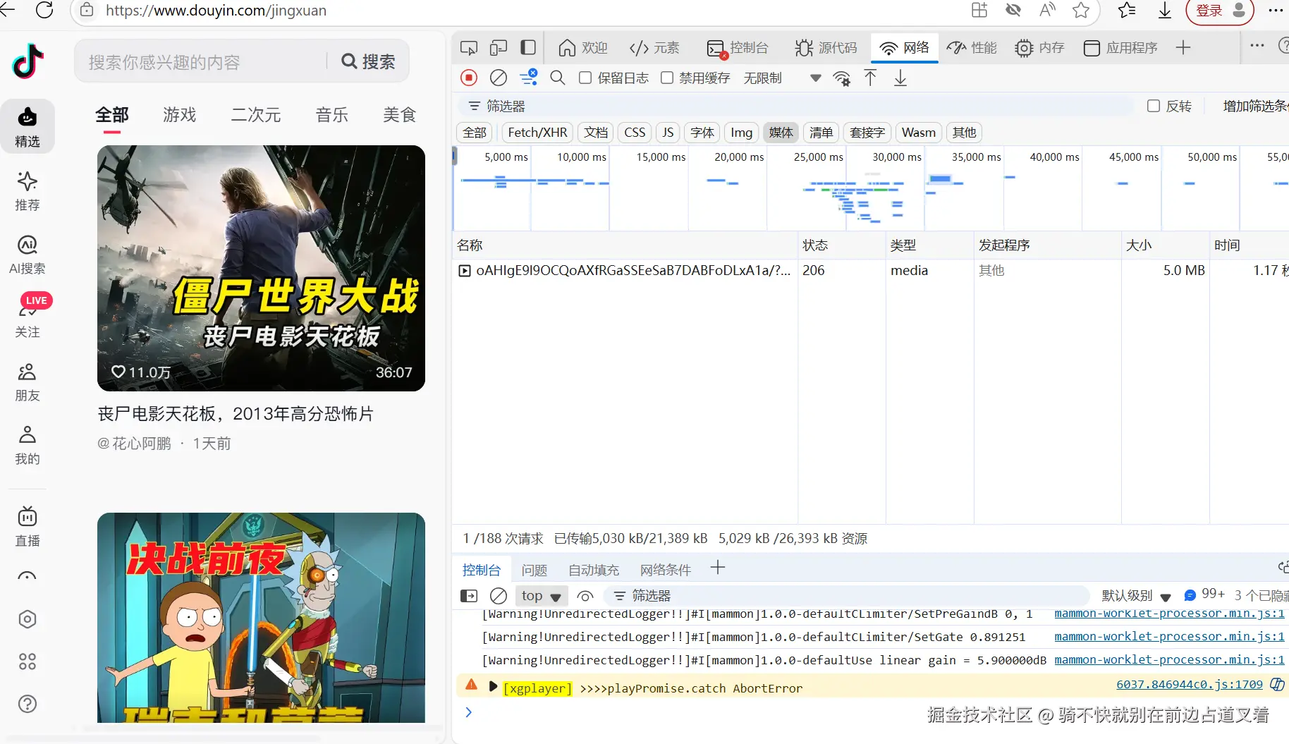
Task: Add a drawer tool with plus
Action: pyautogui.click(x=718, y=568)
